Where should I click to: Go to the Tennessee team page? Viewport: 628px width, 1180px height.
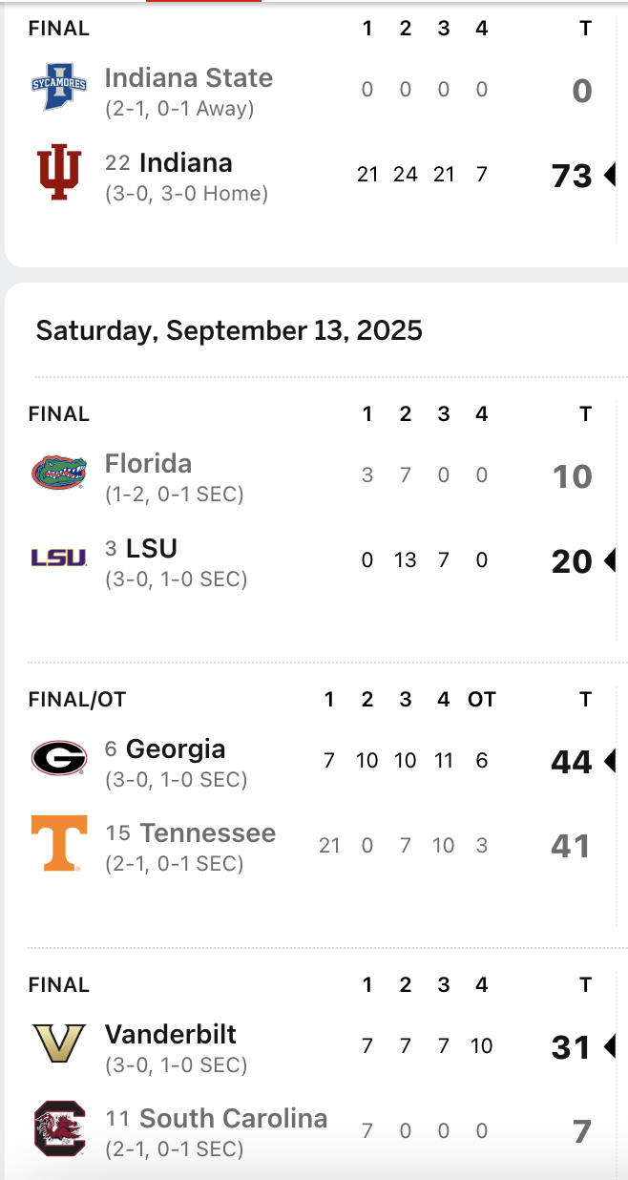[x=207, y=833]
